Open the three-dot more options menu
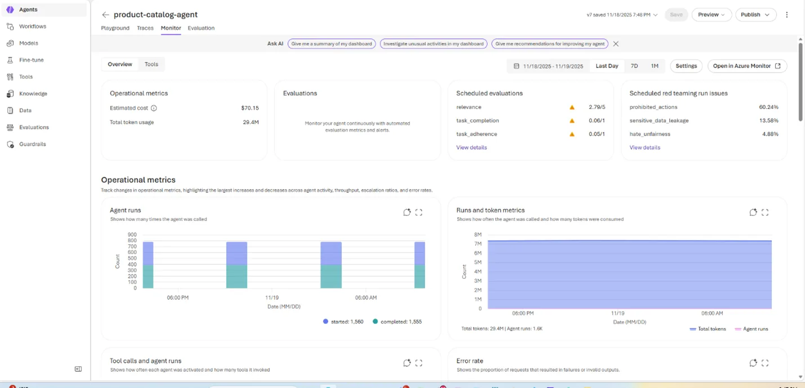This screenshot has width=805, height=388. coord(786,15)
